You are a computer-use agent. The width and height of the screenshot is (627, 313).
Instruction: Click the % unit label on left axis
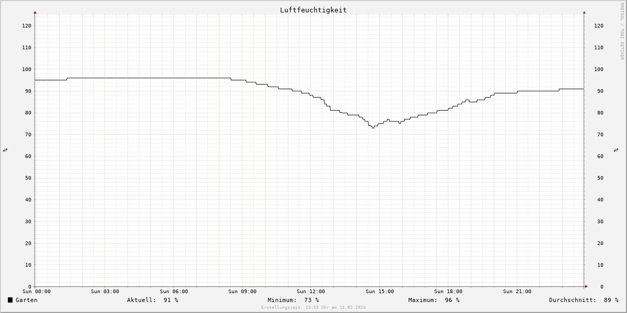(x=5, y=150)
